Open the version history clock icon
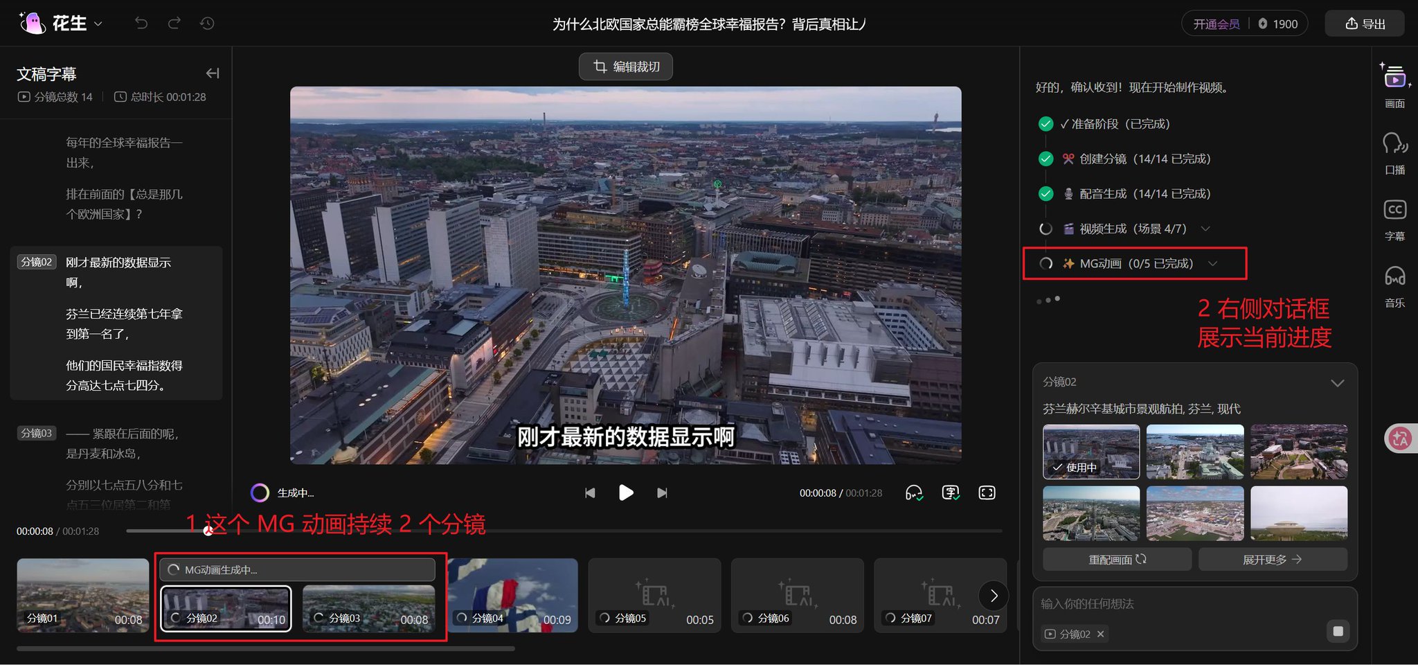1418x665 pixels. click(x=207, y=24)
